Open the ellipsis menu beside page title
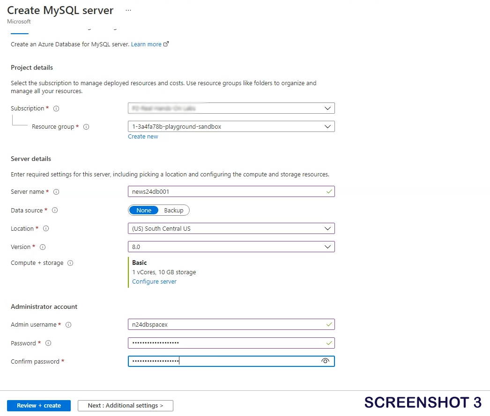Viewport: 490px width, 416px height. coord(128,10)
